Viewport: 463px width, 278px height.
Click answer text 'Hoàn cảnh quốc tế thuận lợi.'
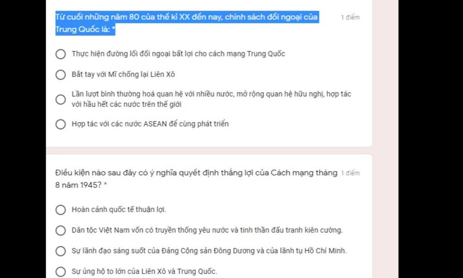[119, 210]
